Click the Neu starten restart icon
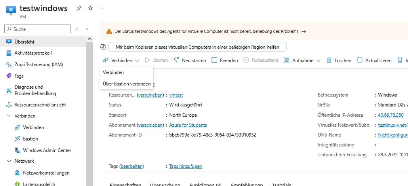The image size is (408, 186). point(177,60)
